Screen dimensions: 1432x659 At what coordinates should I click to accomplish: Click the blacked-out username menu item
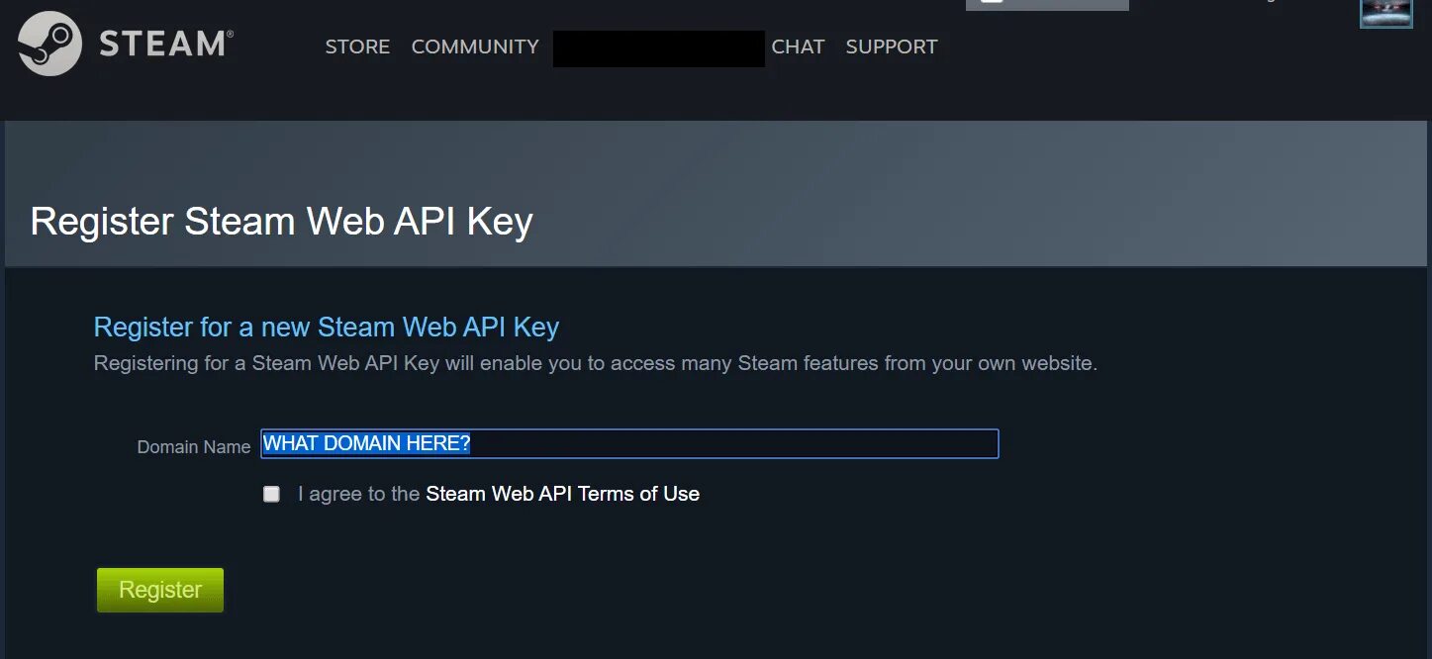(659, 48)
